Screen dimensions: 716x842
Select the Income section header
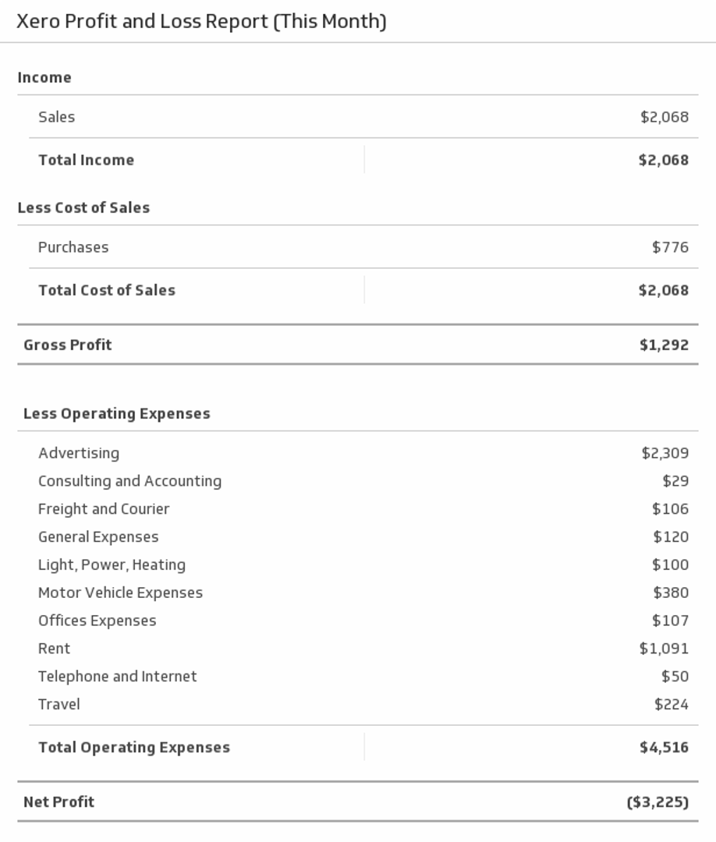click(x=44, y=77)
